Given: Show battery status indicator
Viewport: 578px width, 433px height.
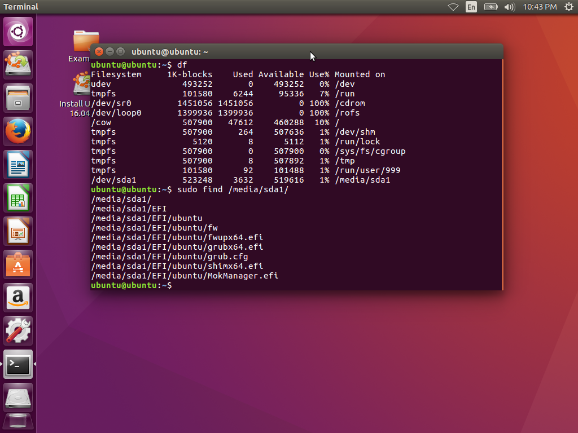Looking at the screenshot, I should (x=491, y=7).
